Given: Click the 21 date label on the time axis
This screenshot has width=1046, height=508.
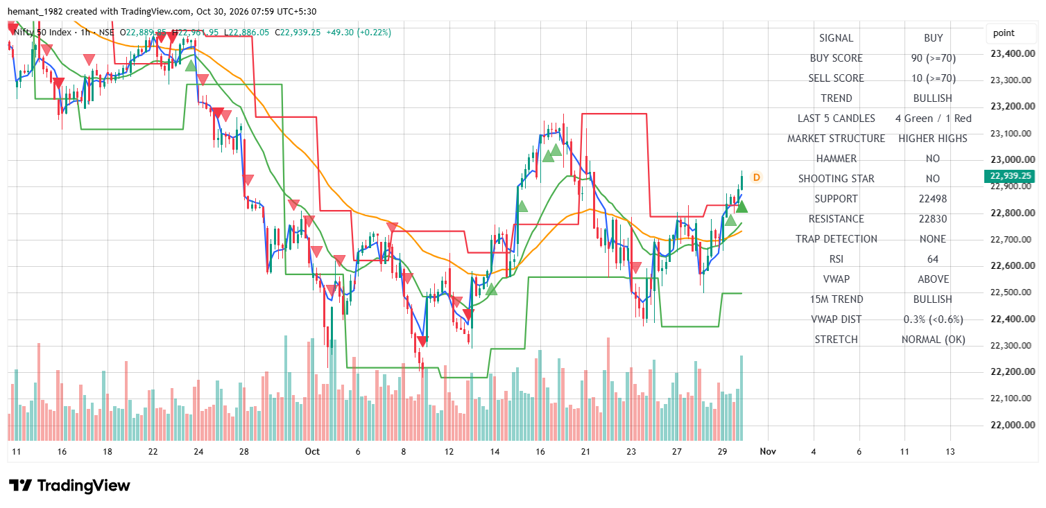Looking at the screenshot, I should (x=585, y=451).
